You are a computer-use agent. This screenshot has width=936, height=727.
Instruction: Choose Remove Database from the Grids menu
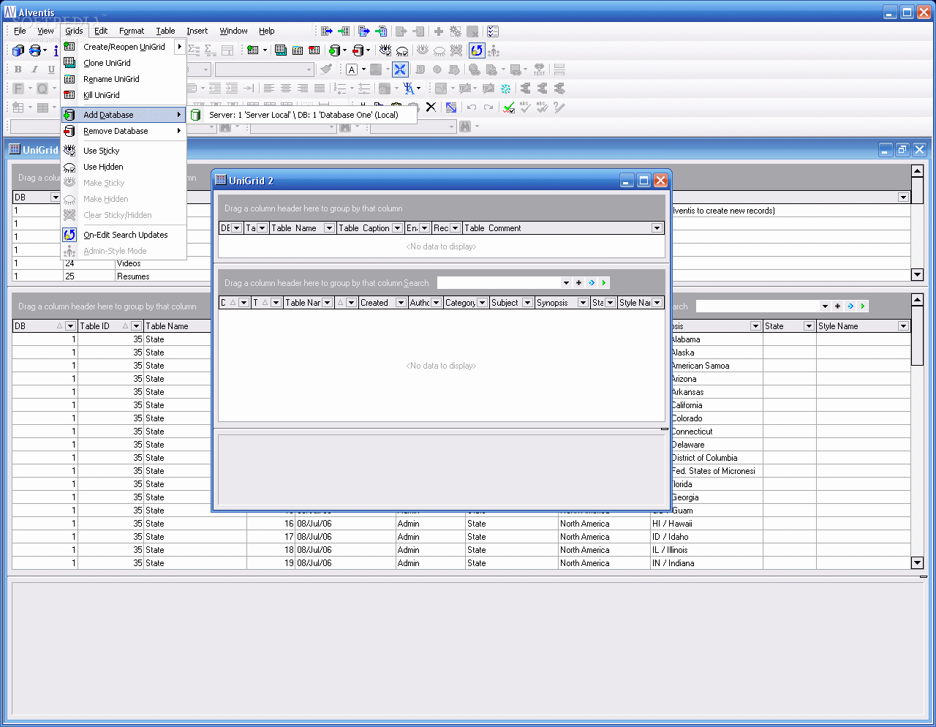[123, 131]
